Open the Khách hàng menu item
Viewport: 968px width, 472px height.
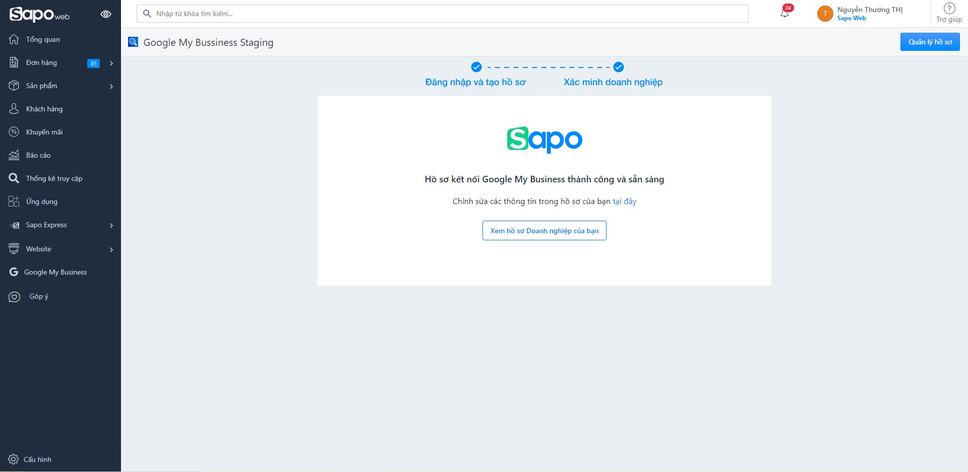60,109
